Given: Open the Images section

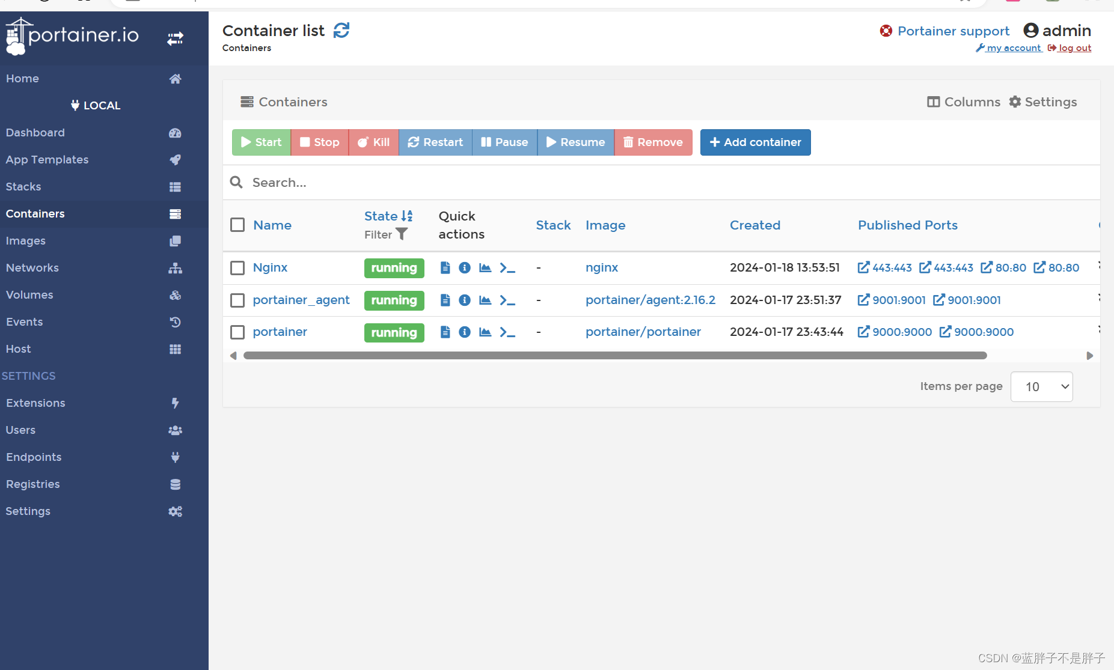Looking at the screenshot, I should [x=104, y=241].
